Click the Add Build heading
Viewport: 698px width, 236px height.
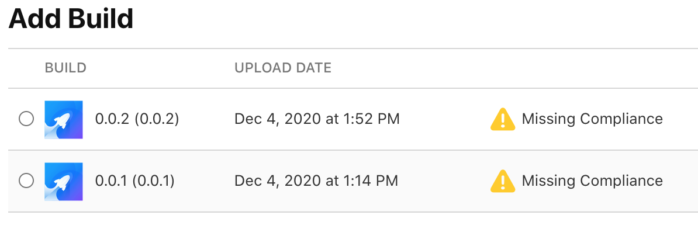pos(71,19)
